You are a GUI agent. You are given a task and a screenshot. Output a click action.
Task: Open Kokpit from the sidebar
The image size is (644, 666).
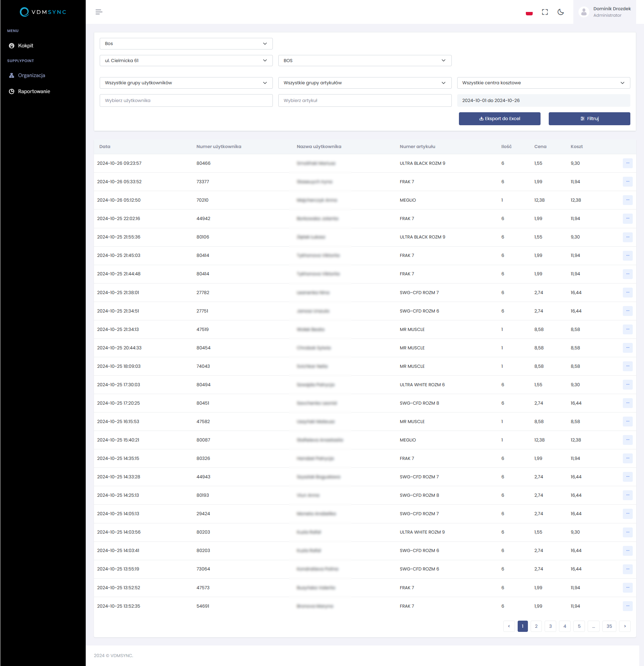click(x=26, y=46)
